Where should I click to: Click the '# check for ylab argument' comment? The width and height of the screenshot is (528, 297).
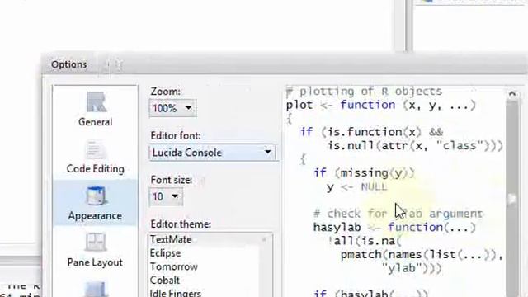point(398,214)
